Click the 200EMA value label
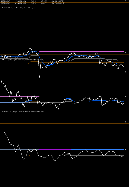129x187 pixels. pos(21,3)
